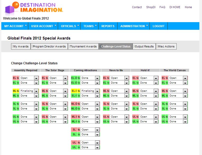Open the USER ACCOUNT menu
The width and height of the screenshot is (202, 155).
44,26
